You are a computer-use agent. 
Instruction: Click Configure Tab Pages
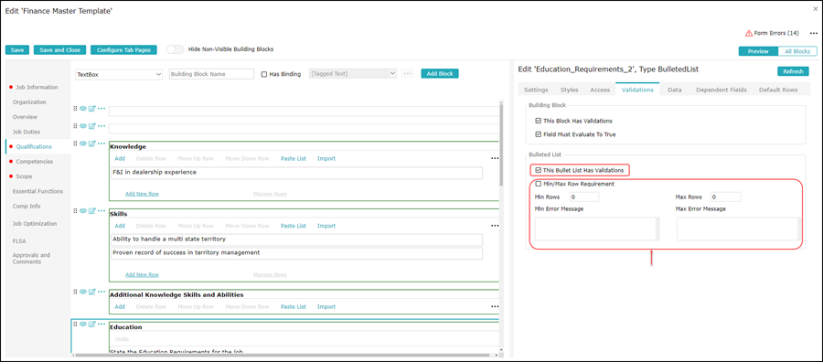(x=123, y=50)
